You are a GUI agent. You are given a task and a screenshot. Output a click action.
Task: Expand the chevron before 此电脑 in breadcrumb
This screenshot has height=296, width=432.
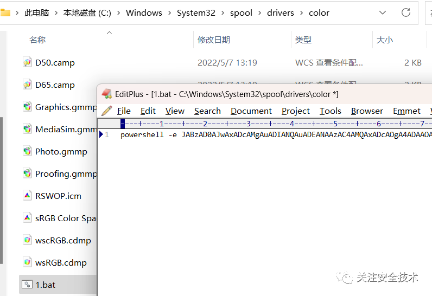pyautogui.click(x=17, y=13)
